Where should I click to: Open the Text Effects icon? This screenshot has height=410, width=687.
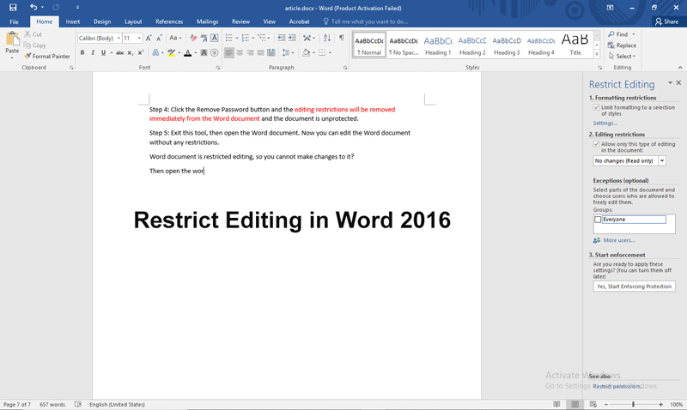click(x=155, y=52)
